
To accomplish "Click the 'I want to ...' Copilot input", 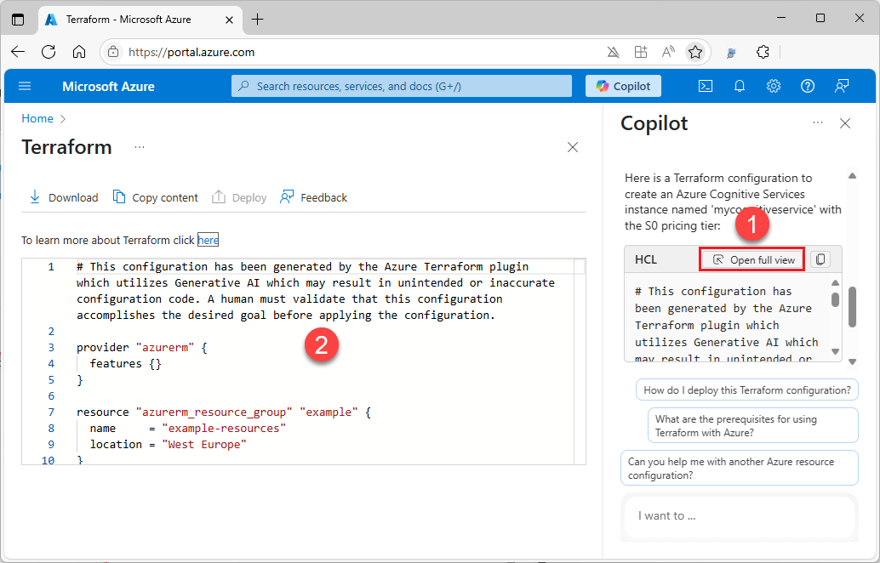I will (739, 515).
